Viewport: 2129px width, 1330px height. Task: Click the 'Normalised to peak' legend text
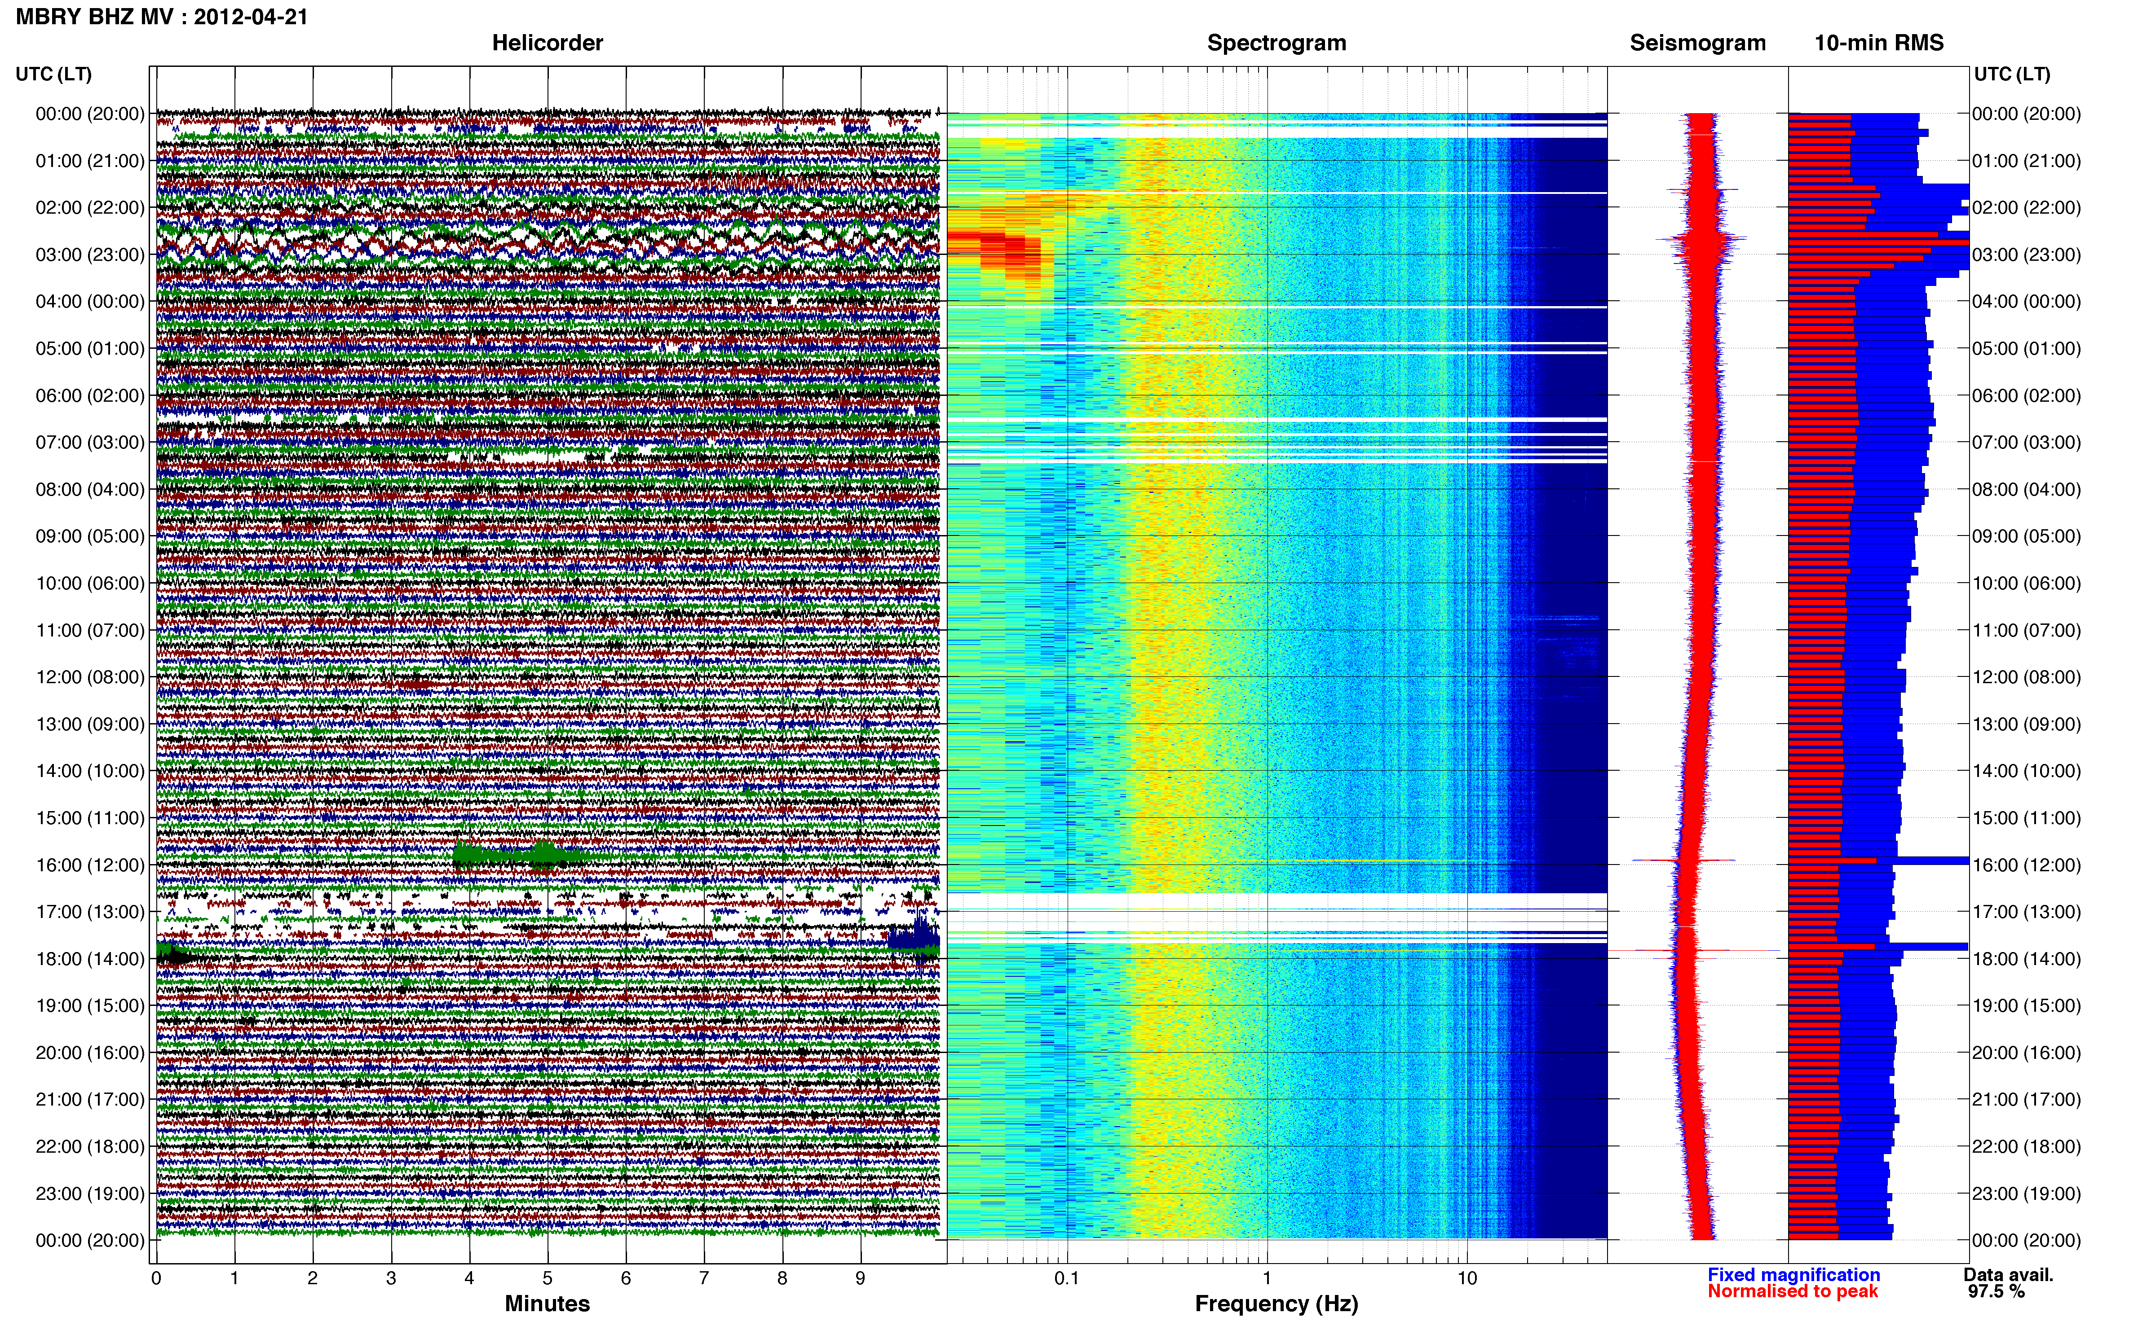[1793, 1291]
